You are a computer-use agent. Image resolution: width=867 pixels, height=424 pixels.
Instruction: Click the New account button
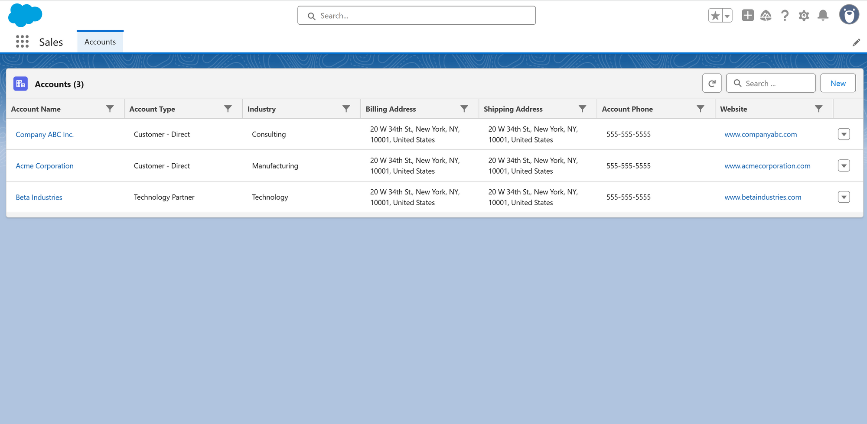click(838, 83)
